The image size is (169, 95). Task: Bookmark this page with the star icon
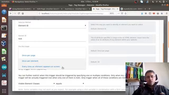pos(126,13)
